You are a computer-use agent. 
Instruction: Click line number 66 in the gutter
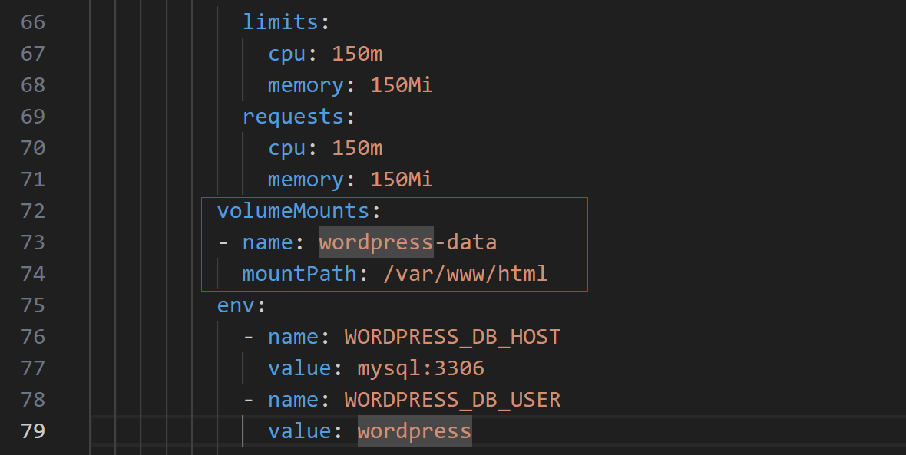click(33, 22)
